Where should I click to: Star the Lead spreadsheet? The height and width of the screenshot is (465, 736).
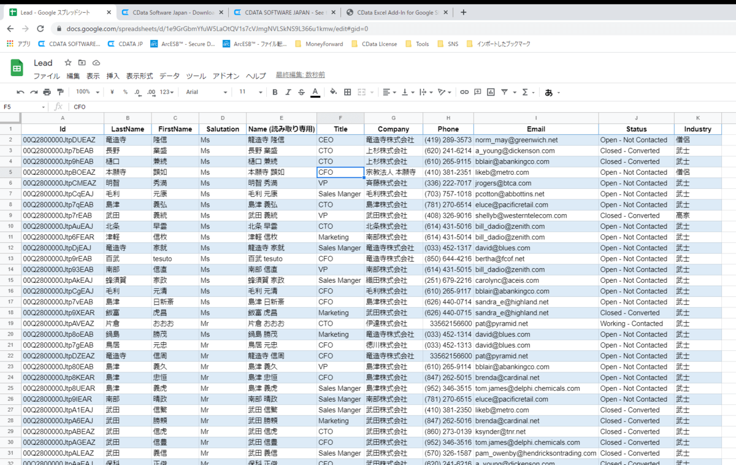tap(68, 63)
